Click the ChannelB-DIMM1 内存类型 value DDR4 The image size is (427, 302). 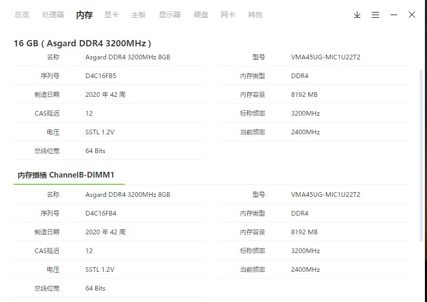[299, 213]
